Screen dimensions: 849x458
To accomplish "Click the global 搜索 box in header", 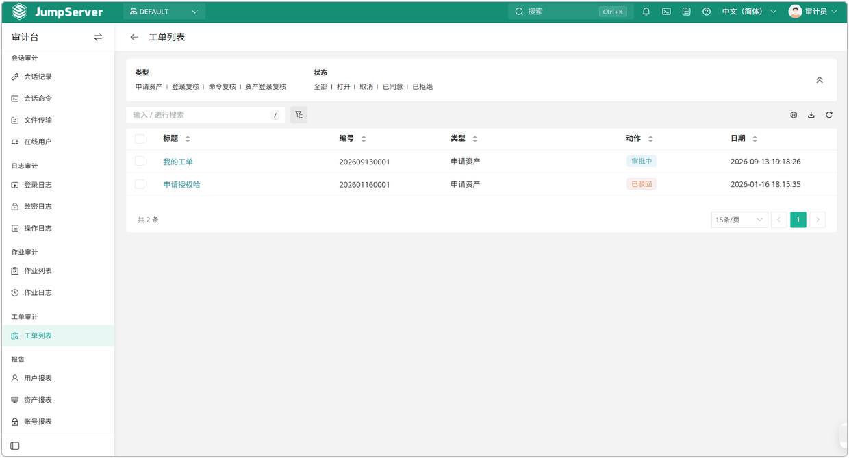I will pyautogui.click(x=570, y=12).
